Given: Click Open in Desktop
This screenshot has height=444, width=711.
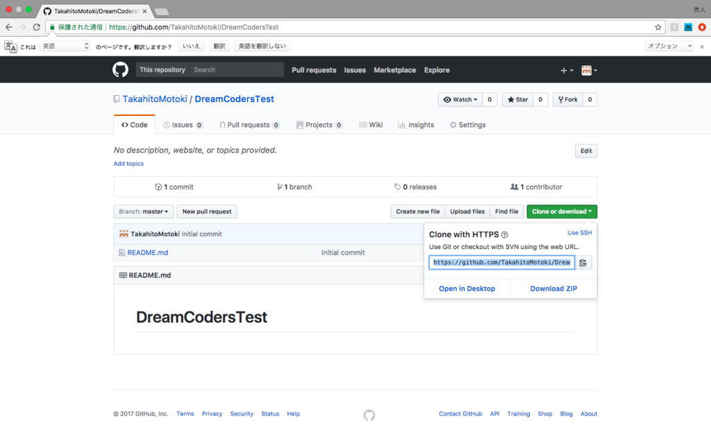Looking at the screenshot, I should (467, 289).
